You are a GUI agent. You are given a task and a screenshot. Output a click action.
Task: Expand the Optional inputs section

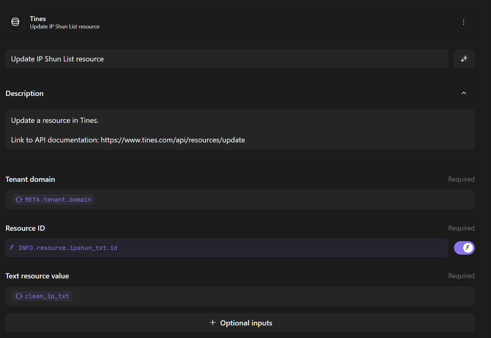click(246, 323)
